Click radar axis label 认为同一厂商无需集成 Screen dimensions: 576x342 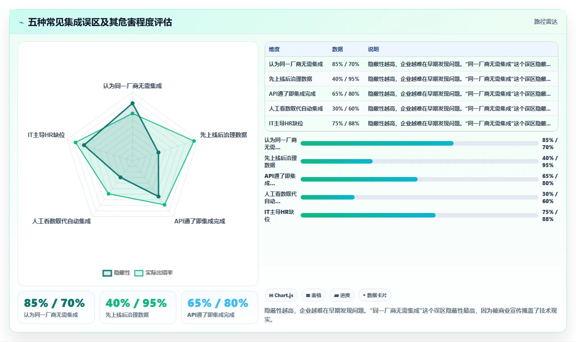pyautogui.click(x=132, y=86)
